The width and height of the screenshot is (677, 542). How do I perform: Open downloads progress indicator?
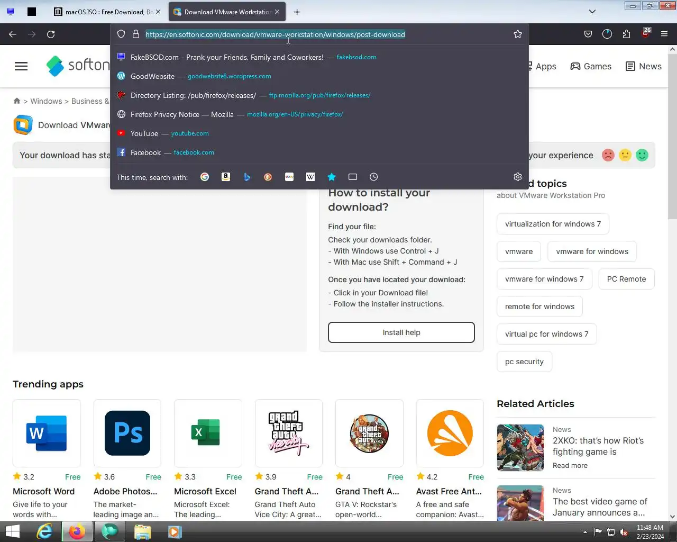pos(607,34)
